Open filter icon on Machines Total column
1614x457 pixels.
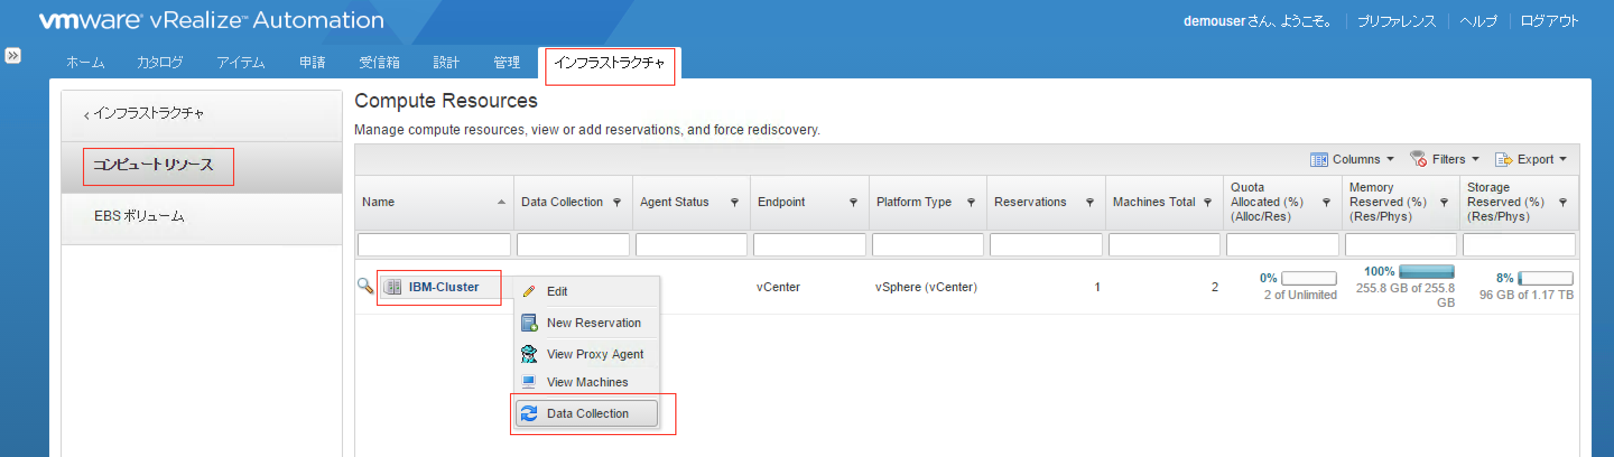1207,202
